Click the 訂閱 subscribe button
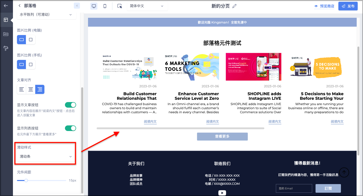This screenshot has height=196, width=363. pyautogui.click(x=328, y=188)
